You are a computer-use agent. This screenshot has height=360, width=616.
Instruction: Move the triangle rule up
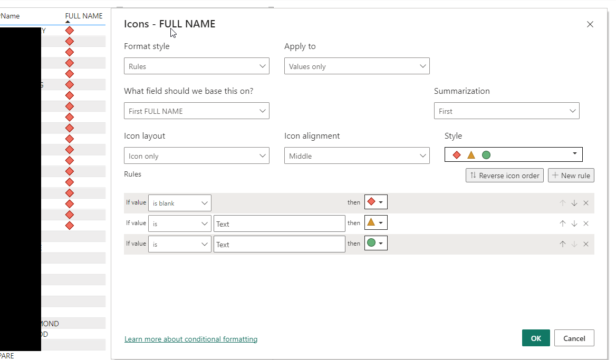click(x=562, y=223)
